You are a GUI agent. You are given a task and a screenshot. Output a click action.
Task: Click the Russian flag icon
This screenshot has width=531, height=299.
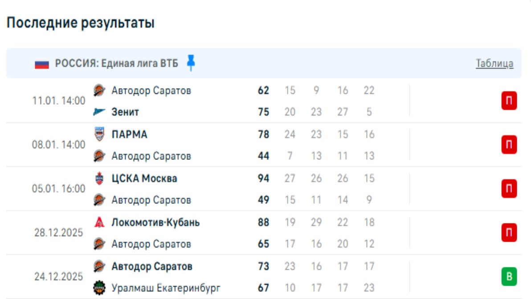click(x=42, y=64)
